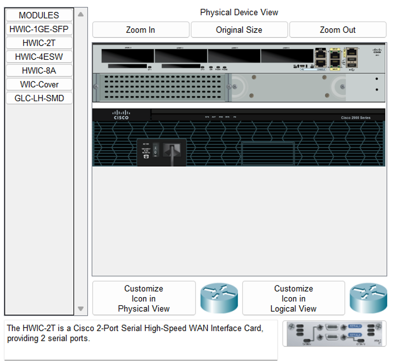Click the upper yellow-labeled GigabitEthernet port
394x363 pixels.
tap(335, 55)
